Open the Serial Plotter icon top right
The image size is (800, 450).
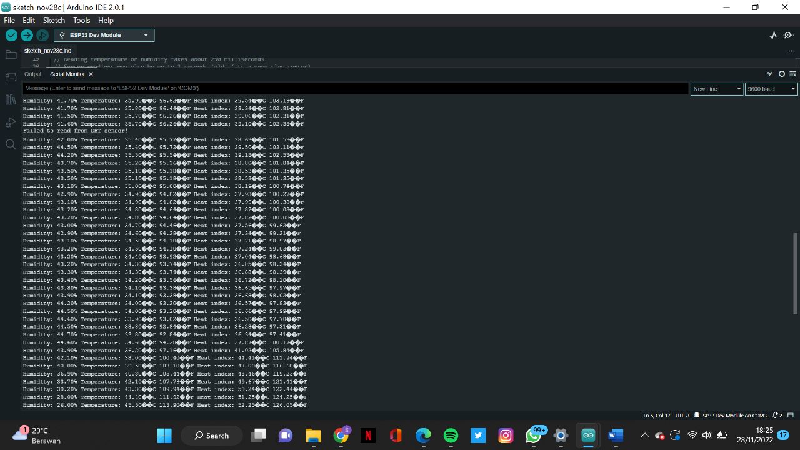[773, 36]
